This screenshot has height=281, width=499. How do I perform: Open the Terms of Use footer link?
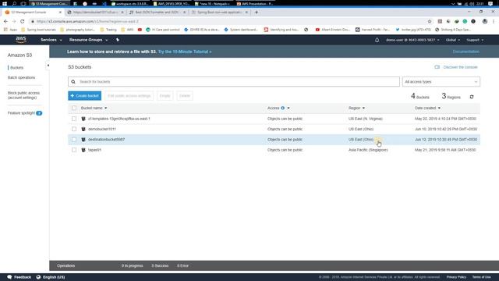(481, 277)
